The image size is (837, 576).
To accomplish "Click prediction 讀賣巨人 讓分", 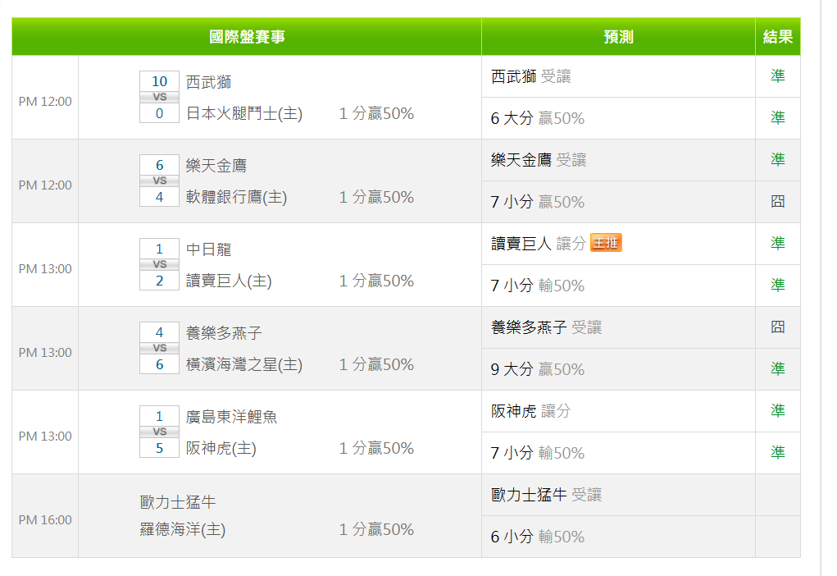I will click(x=539, y=244).
